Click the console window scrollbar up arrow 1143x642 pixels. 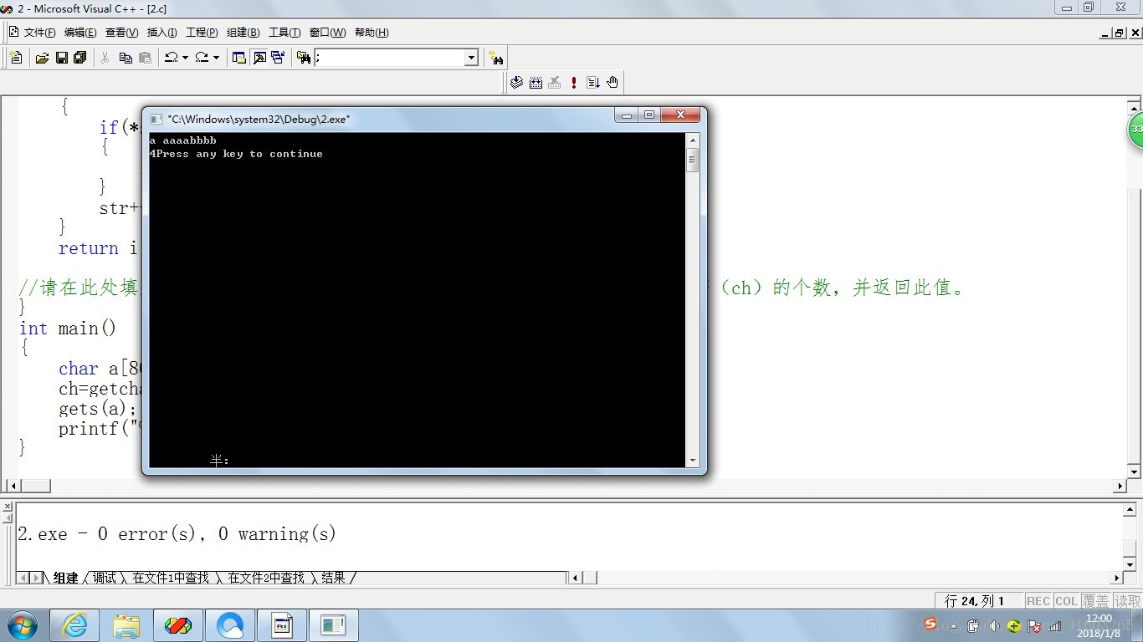pyautogui.click(x=692, y=139)
